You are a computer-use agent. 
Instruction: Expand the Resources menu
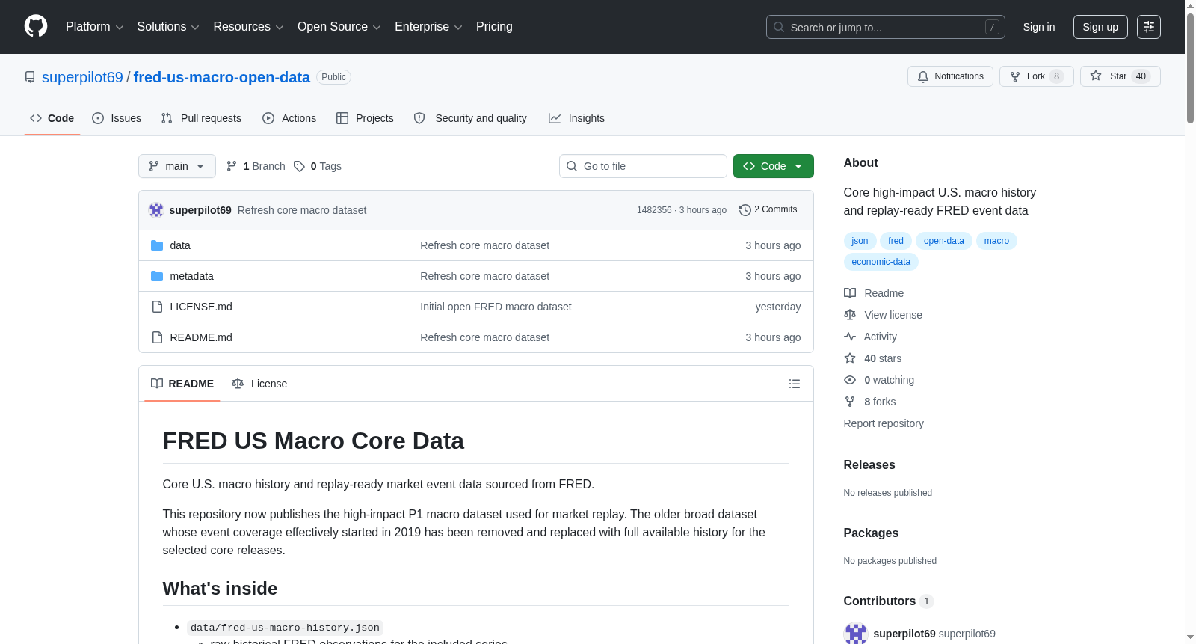coord(248,27)
